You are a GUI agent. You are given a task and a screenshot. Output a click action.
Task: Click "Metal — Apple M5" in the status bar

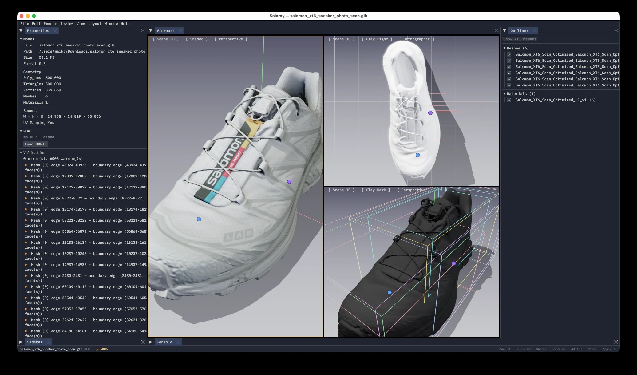coord(602,349)
